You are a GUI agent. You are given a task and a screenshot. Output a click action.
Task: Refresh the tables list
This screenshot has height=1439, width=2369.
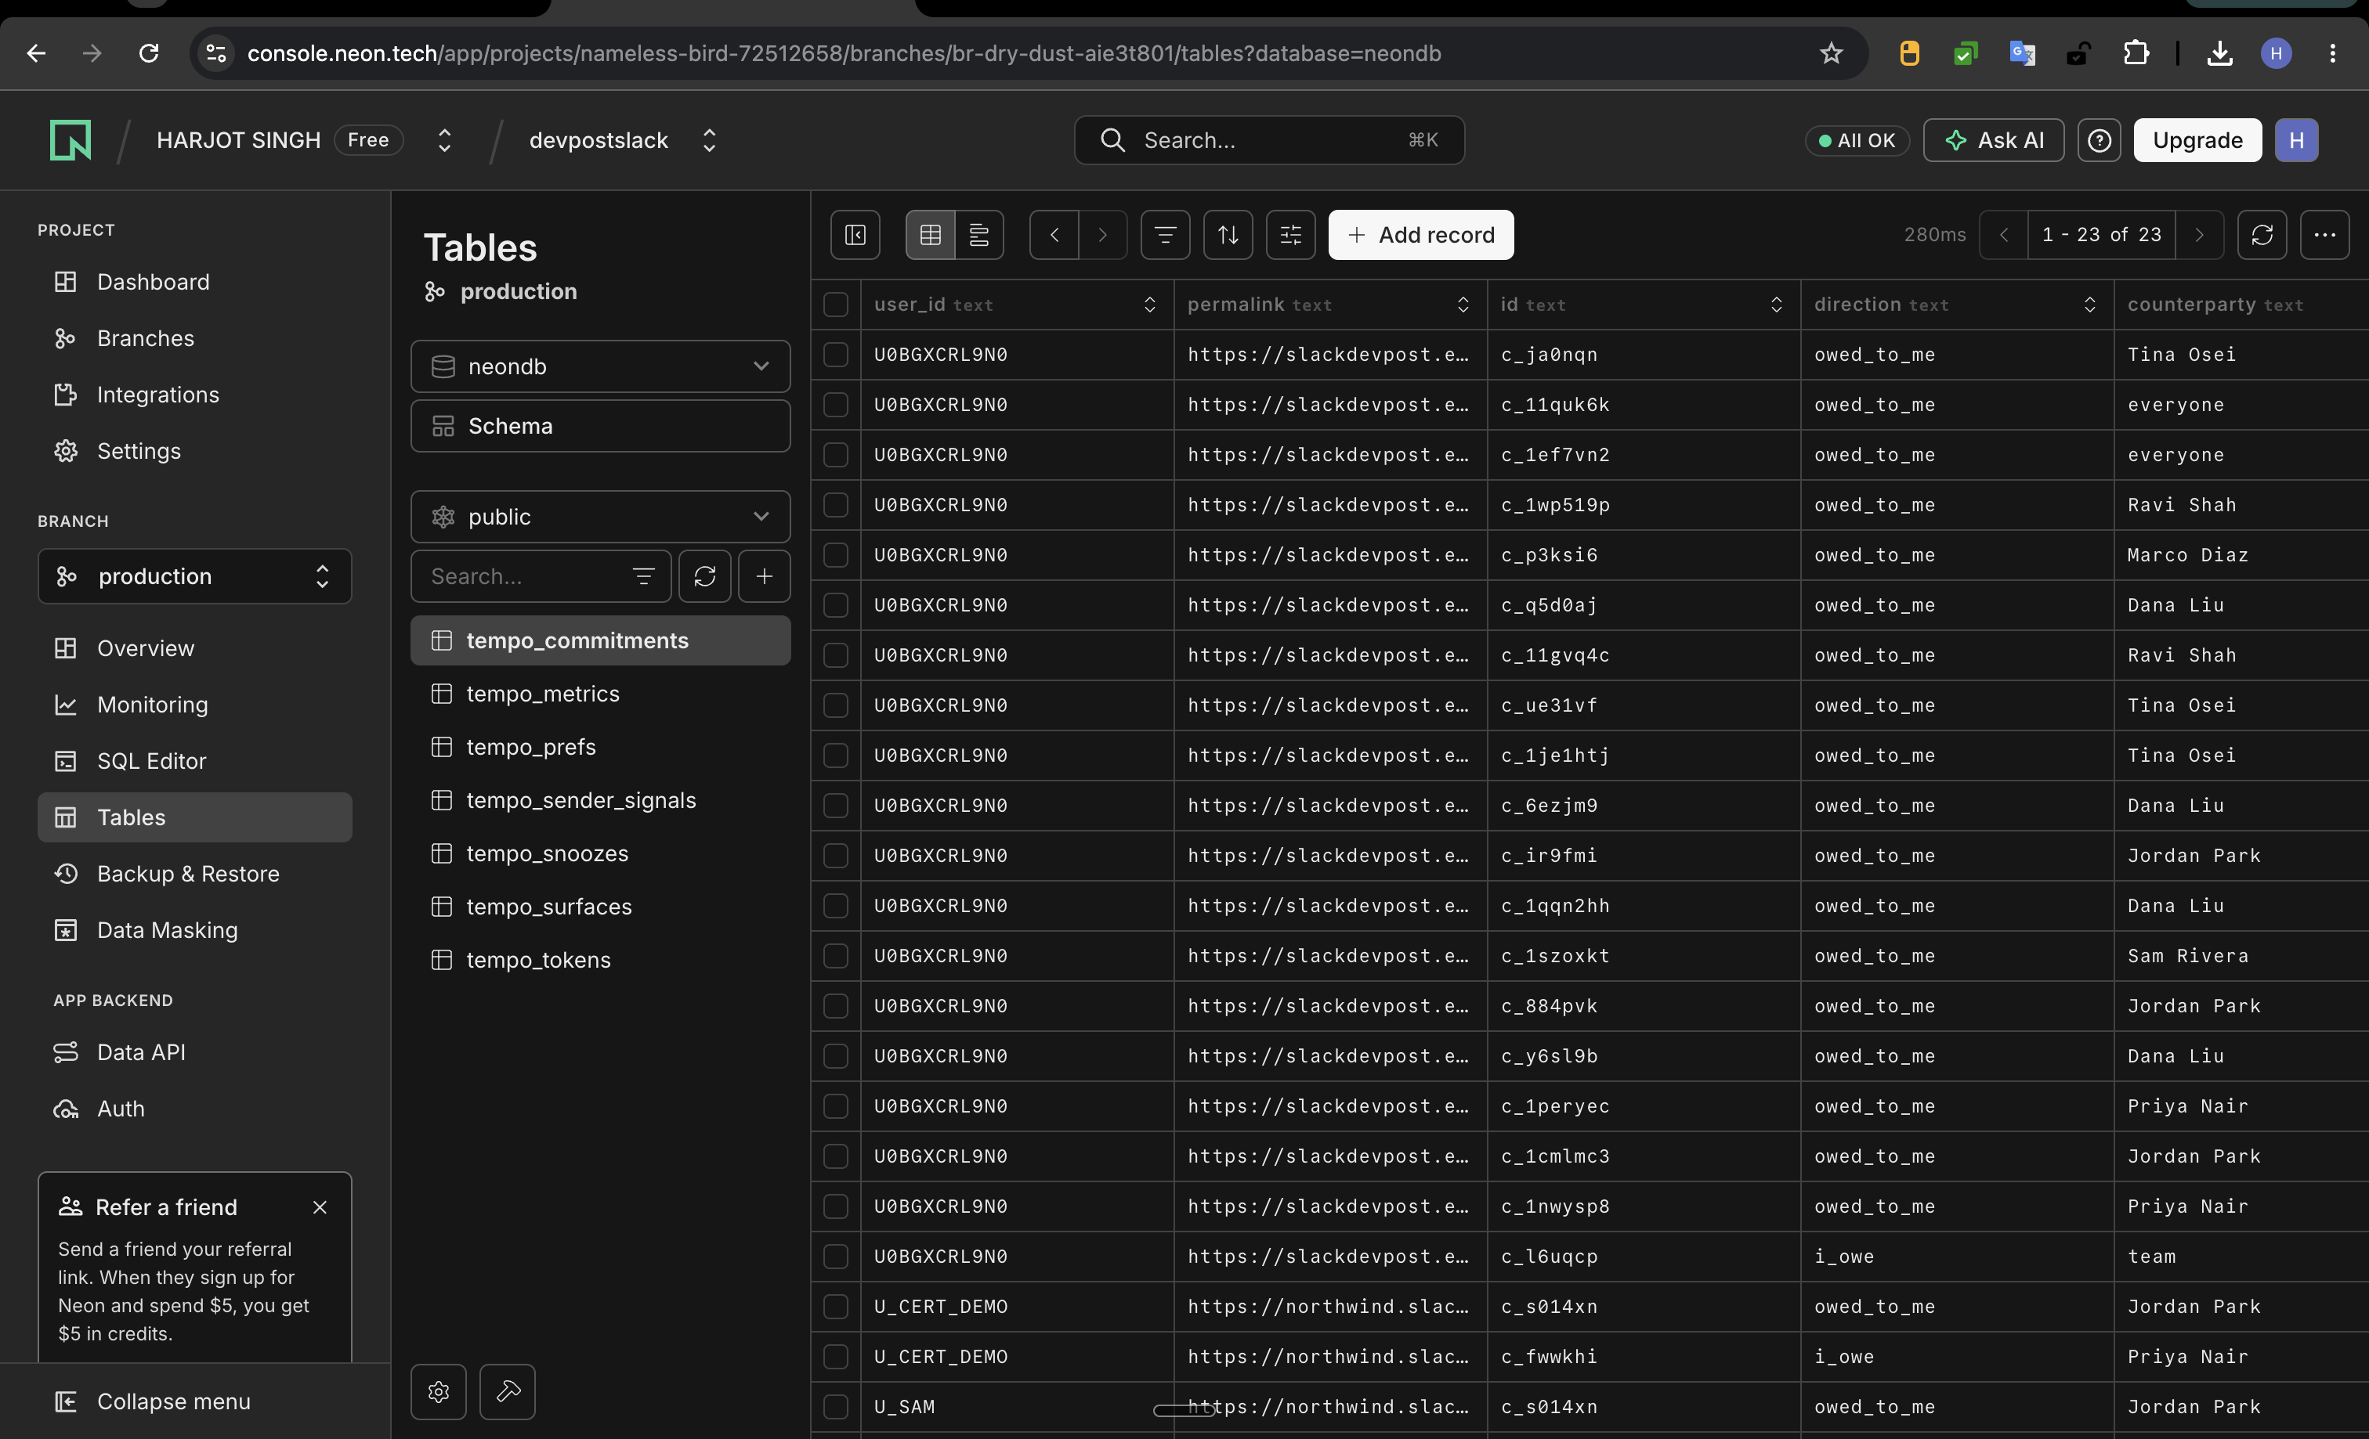[x=705, y=576]
